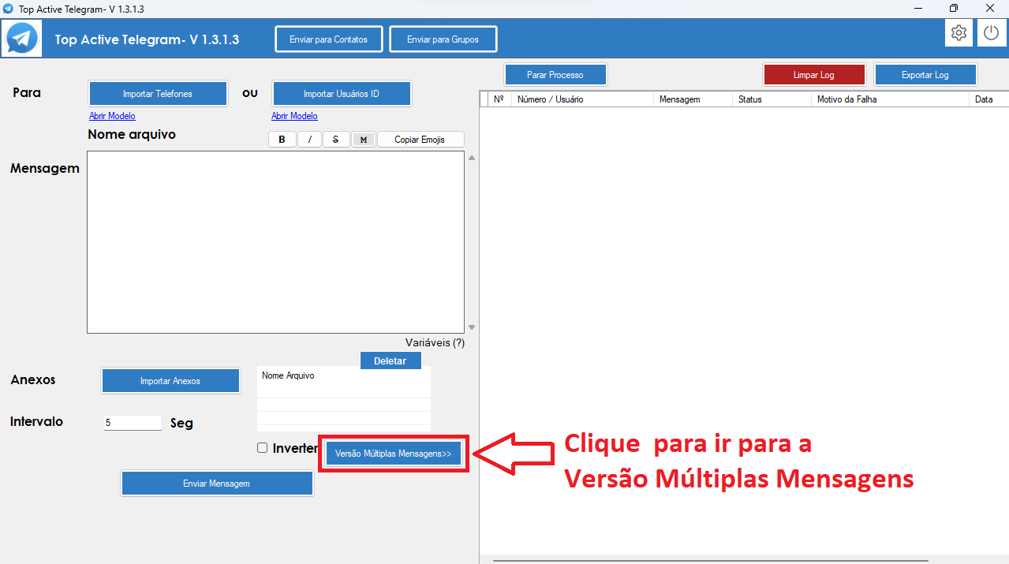Click Variáveis (?) help text
The image size is (1009, 564).
435,342
